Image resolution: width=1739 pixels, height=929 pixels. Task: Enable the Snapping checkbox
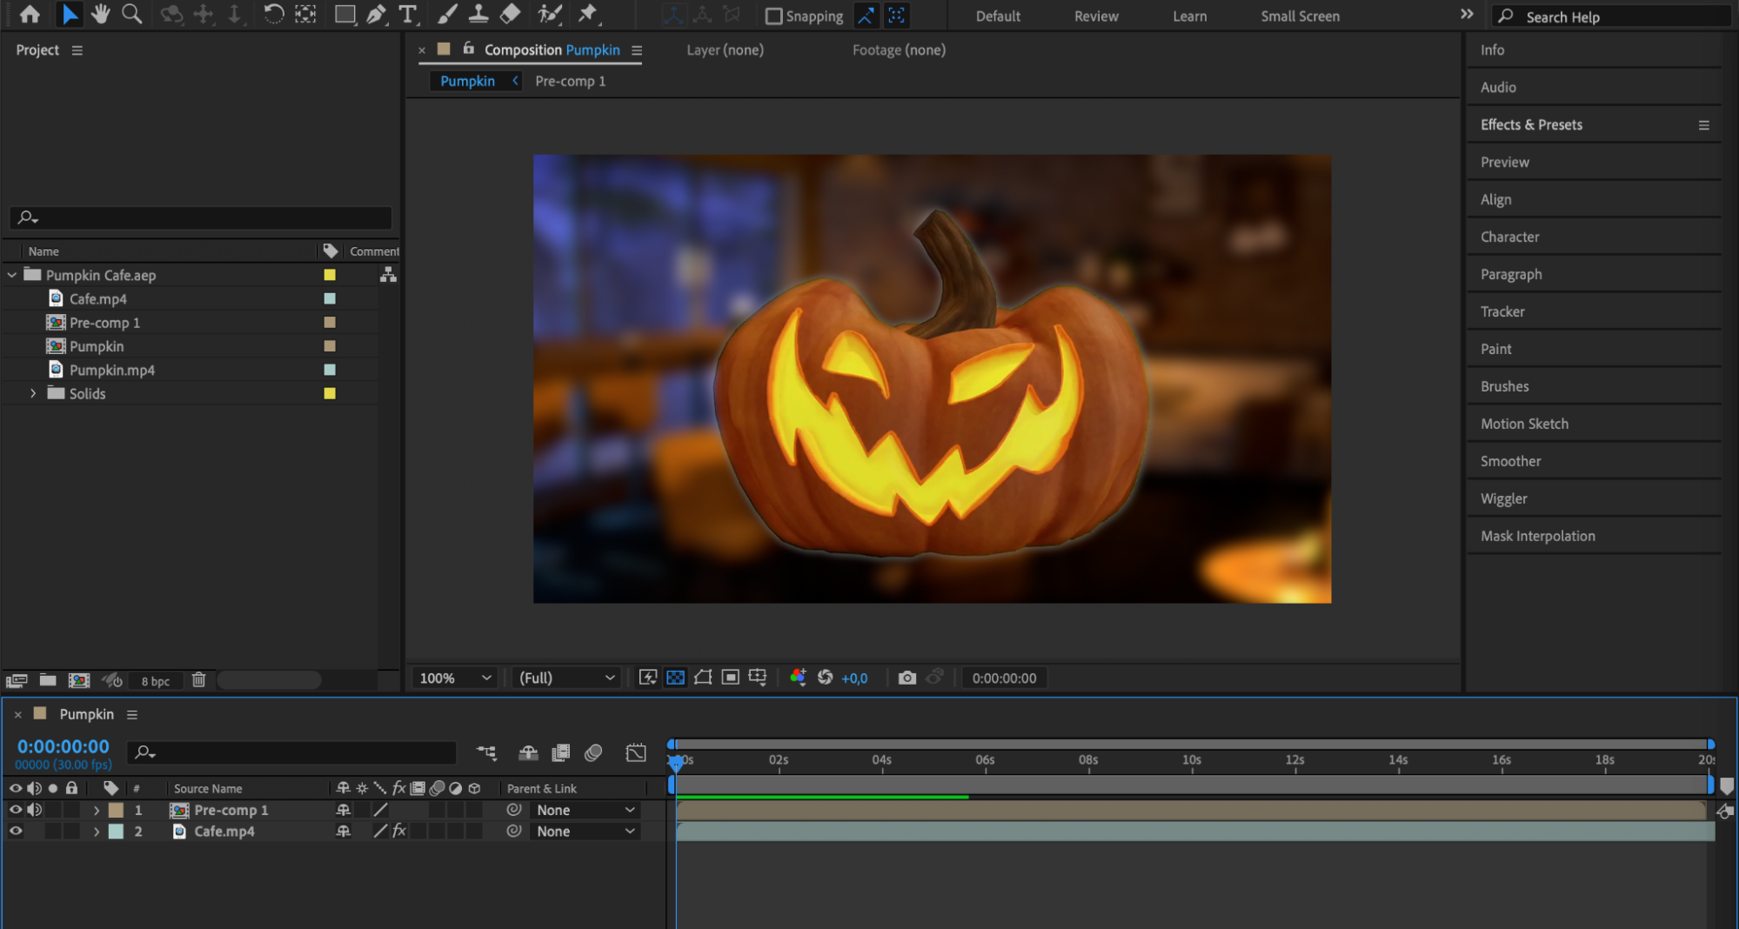(773, 16)
